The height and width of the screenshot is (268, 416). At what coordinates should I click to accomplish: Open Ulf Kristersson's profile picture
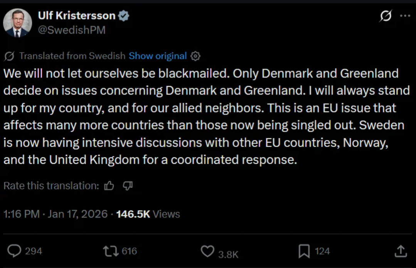[18, 23]
